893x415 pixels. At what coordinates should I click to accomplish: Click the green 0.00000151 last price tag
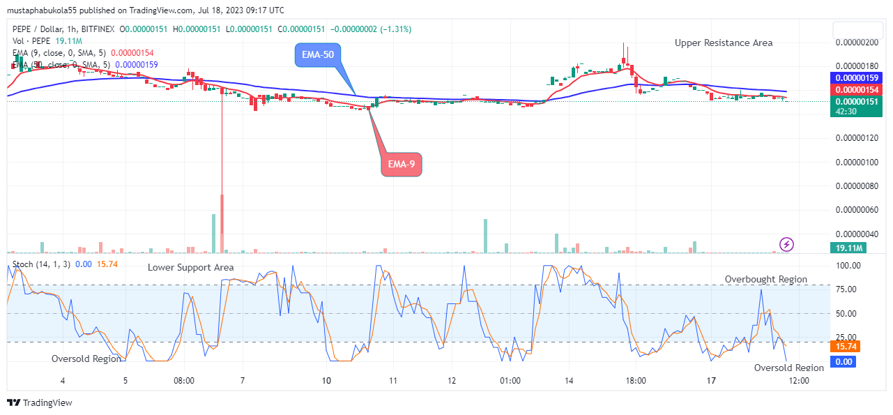(857, 102)
